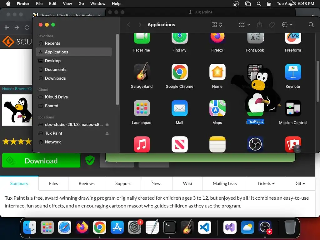The width and height of the screenshot is (320, 240).
Task: Open the Go menu in the menu bar
Action: tap(81, 4)
